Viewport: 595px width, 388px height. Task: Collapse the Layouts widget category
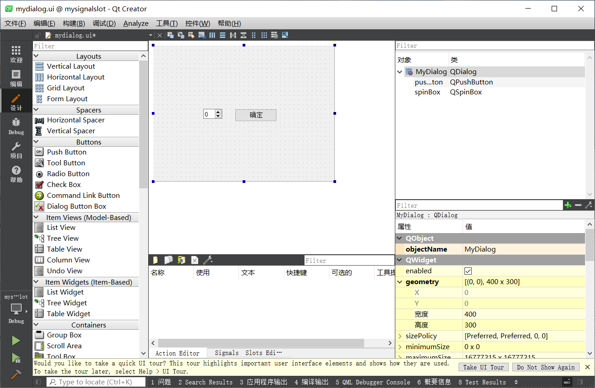pyautogui.click(x=37, y=56)
